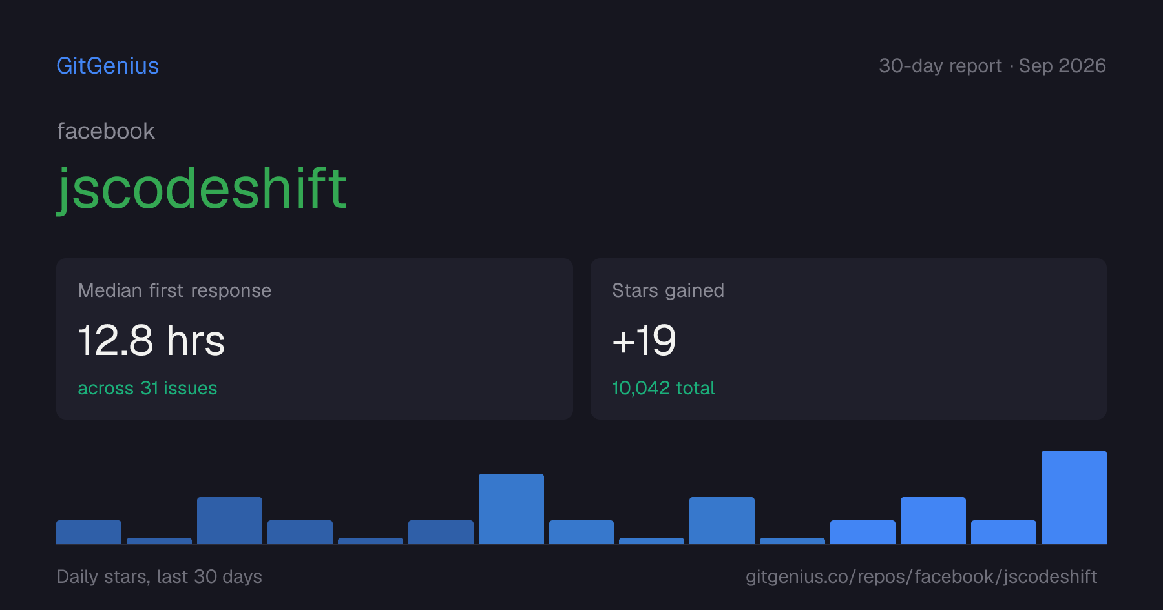Select the Stars gained label
The width and height of the screenshot is (1163, 610).
click(x=668, y=290)
